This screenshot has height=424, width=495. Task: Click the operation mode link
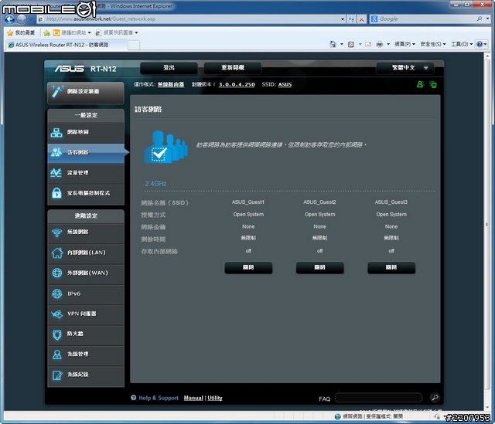171,84
